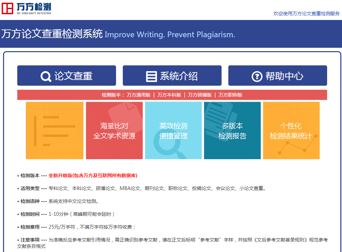Select the 万方通用版 detection version

[139, 95]
